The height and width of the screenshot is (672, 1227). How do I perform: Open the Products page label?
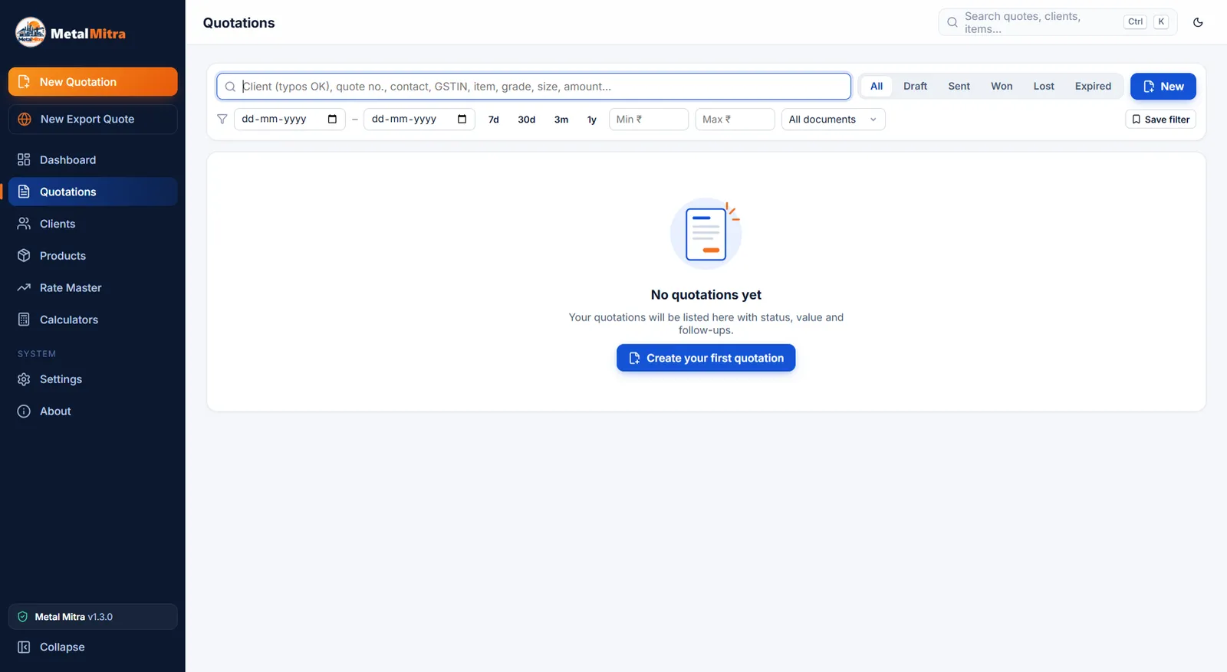pos(63,256)
